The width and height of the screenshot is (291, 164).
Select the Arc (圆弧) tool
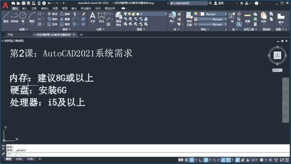click(32, 17)
